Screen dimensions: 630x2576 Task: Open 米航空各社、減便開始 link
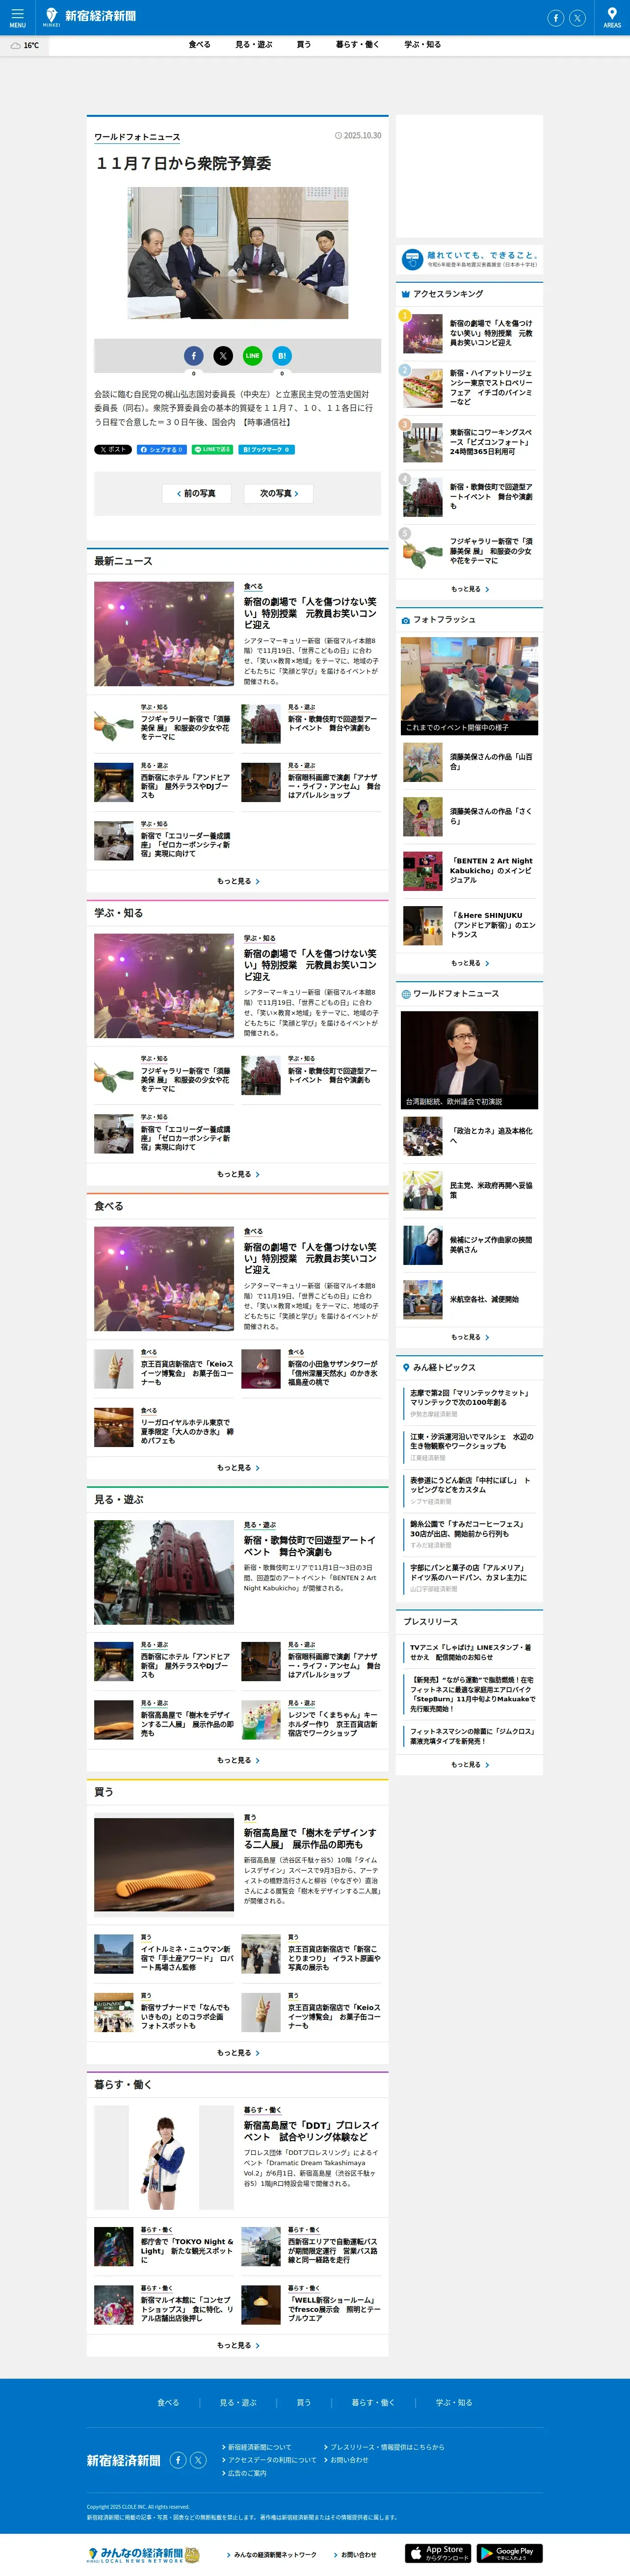(x=484, y=1299)
